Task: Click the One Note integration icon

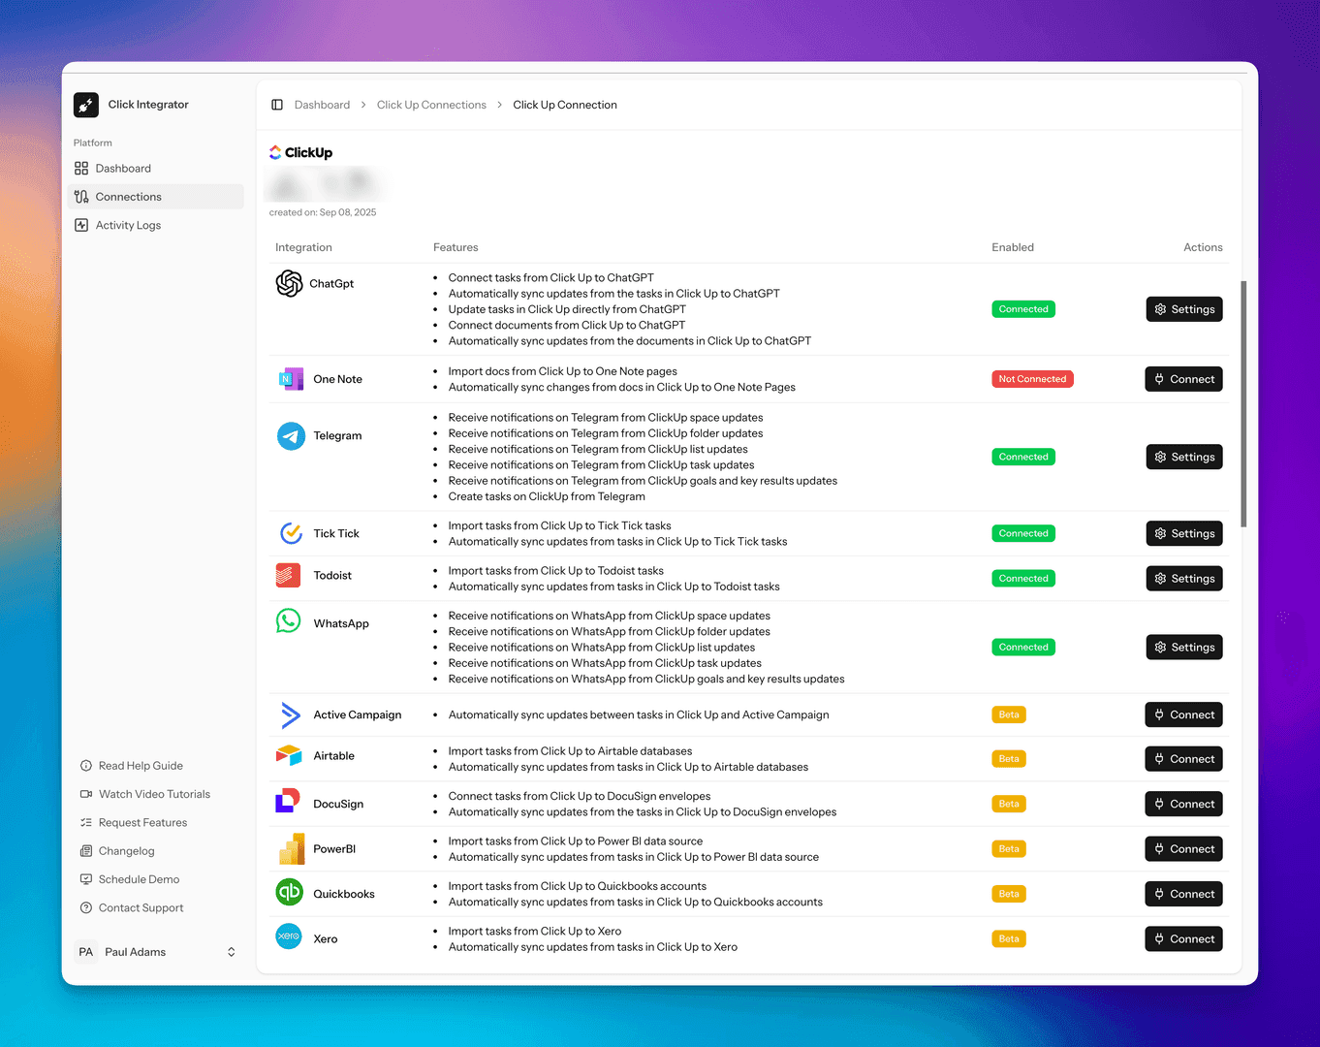Action: tap(290, 378)
